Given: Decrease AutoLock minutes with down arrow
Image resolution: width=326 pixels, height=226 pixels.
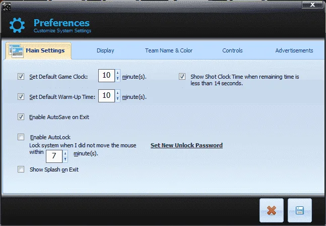Looking at the screenshot, I should [x=66, y=159].
